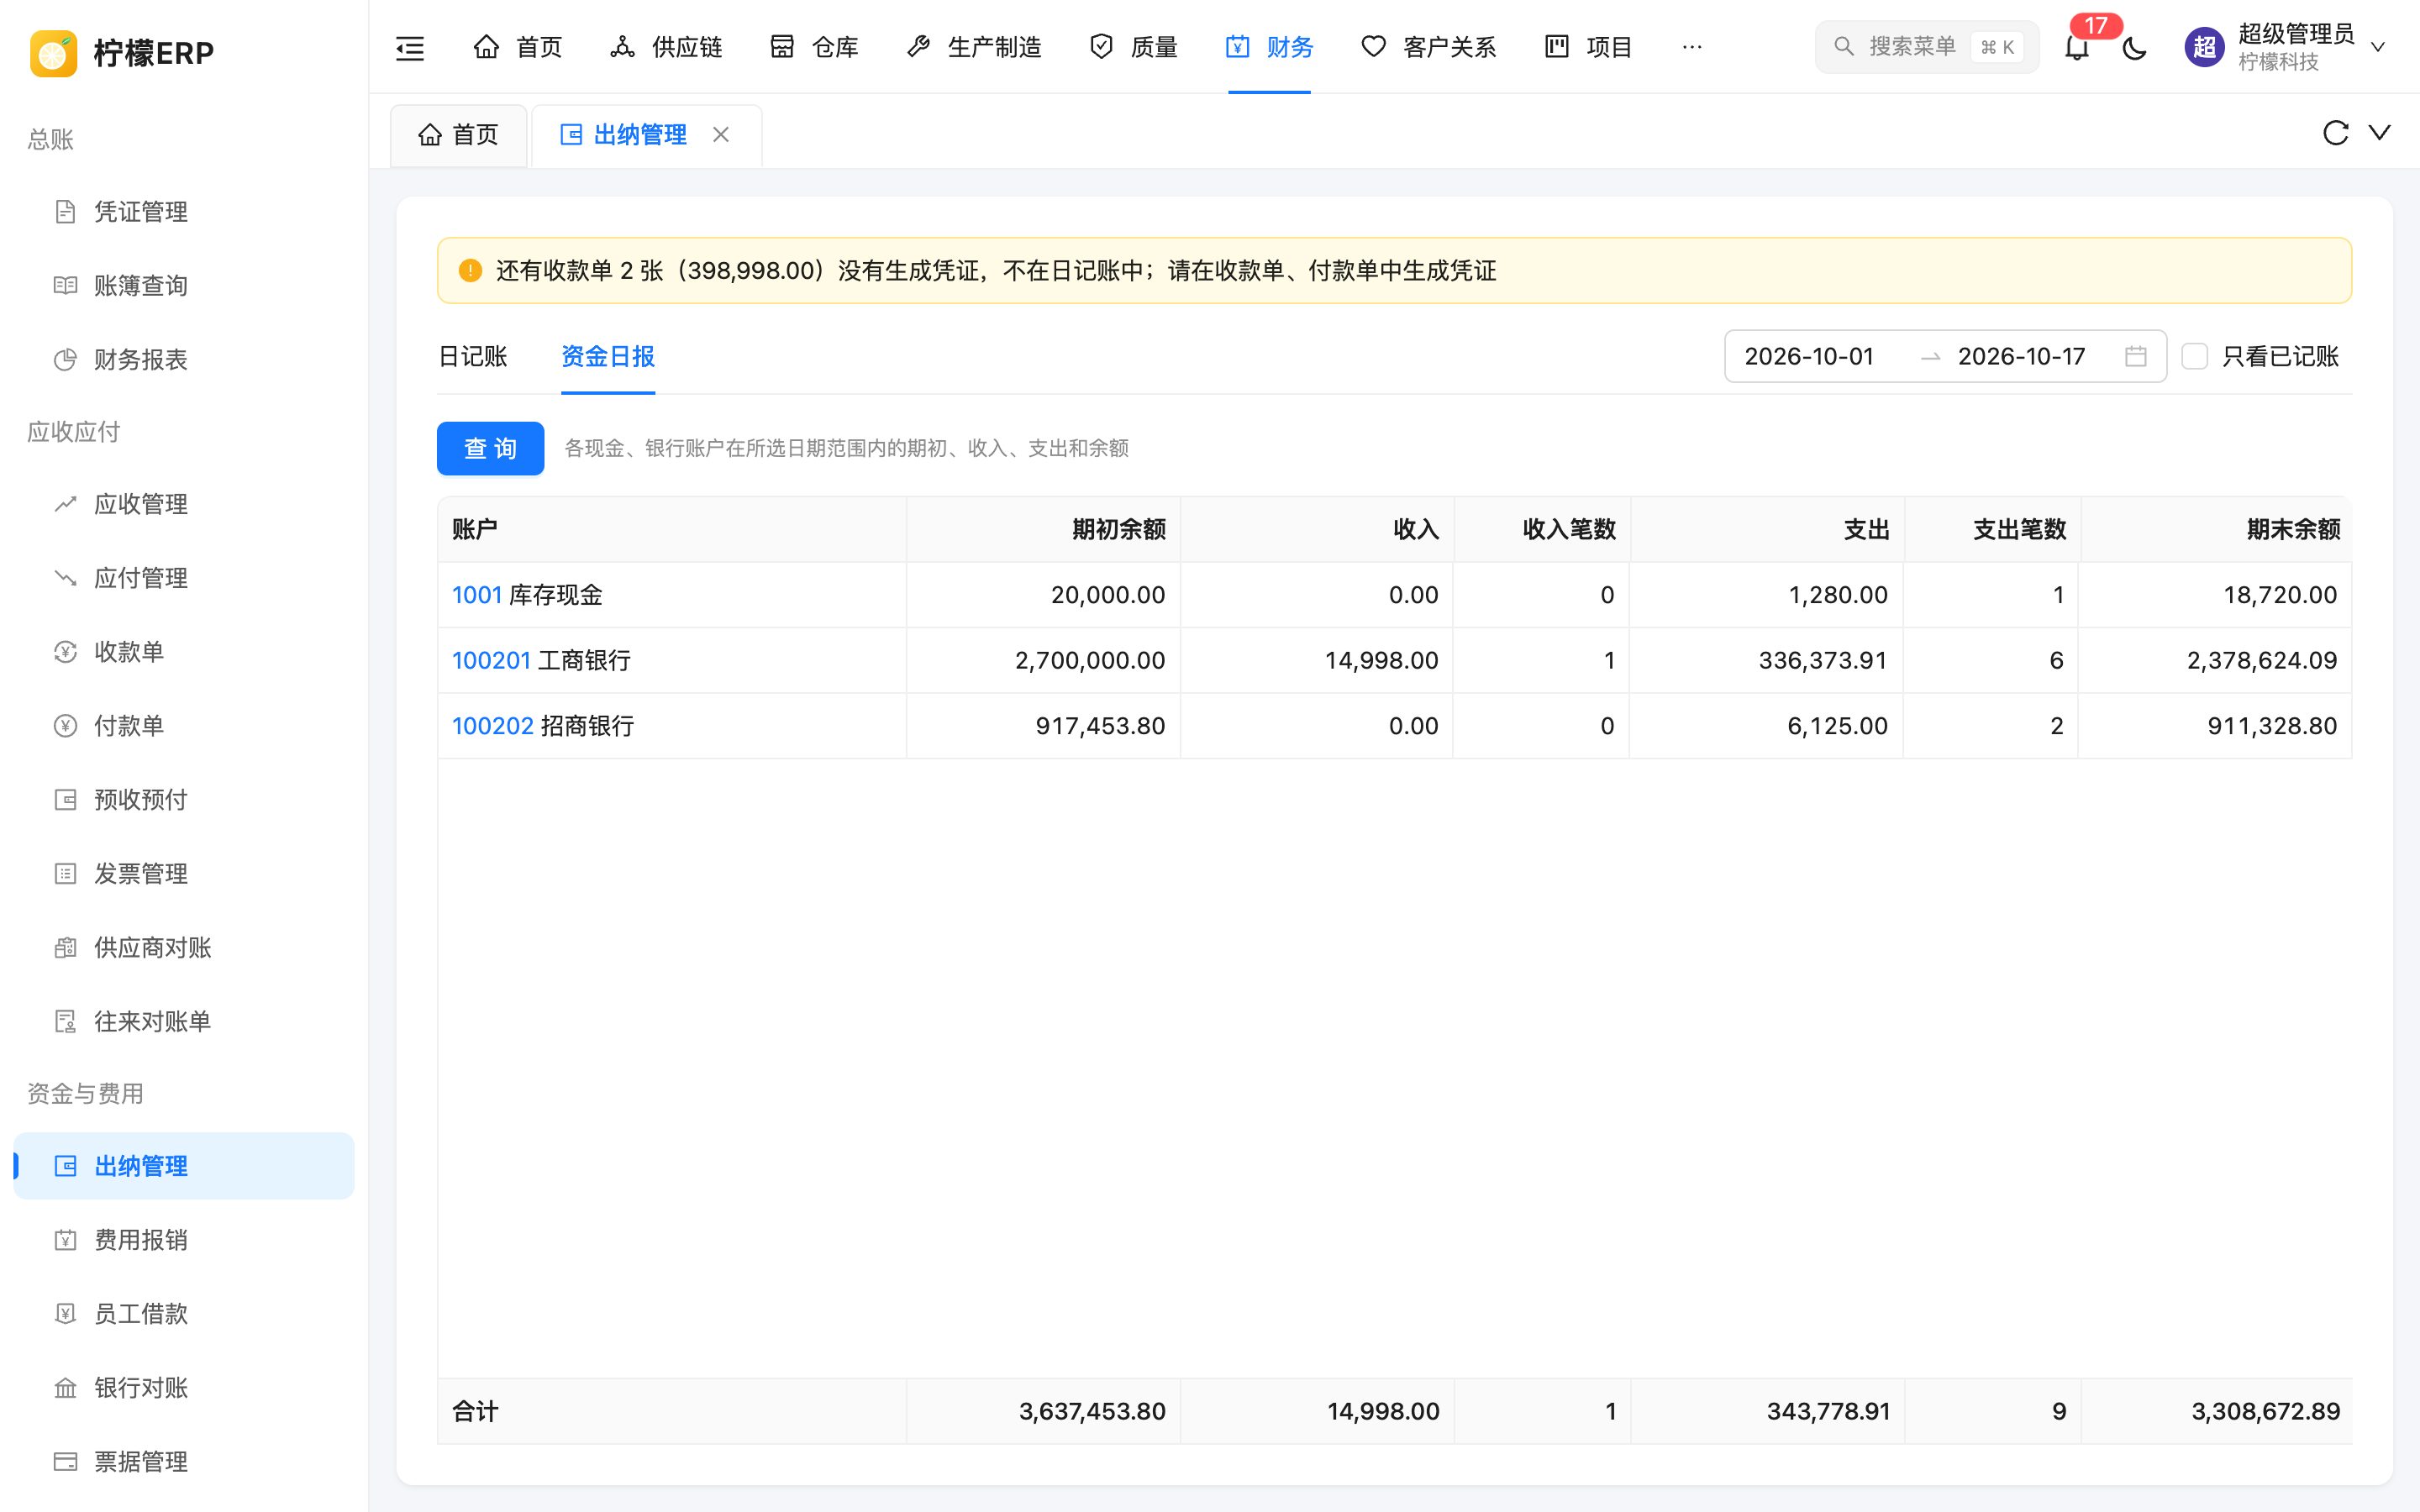Click the 凭证管理 document icon
Screen dimensions: 2420x1512
65,212
